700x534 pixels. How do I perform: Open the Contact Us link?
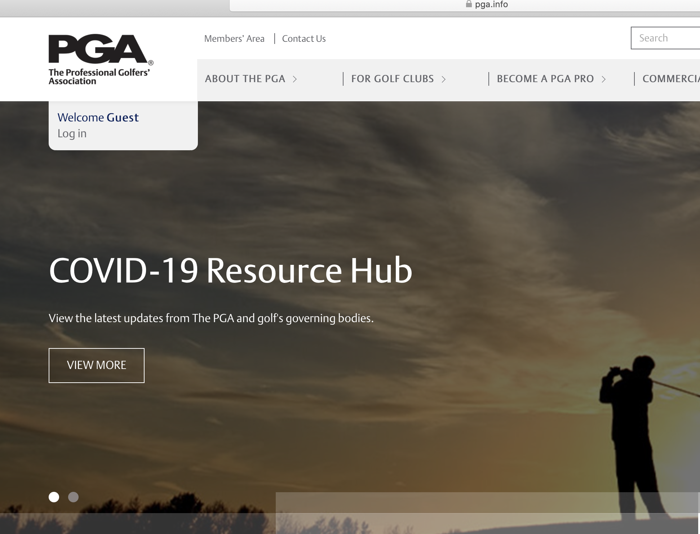point(304,39)
